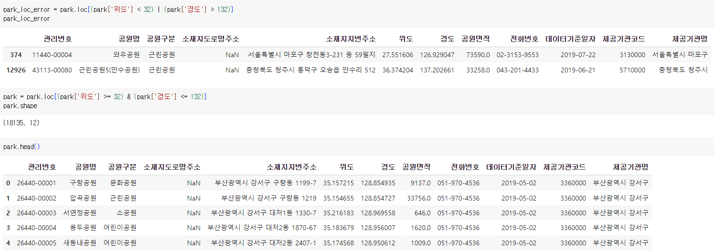Image resolution: width=714 pixels, height=252 pixels.
Task: Click the 소재지도로명주소 header in park_loc_error table
Action: 211,39
